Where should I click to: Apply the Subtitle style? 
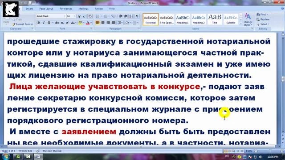coord(231,19)
